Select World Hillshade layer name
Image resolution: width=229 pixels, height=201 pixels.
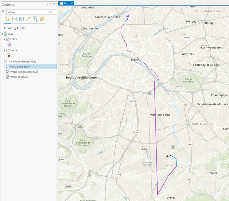tap(19, 77)
